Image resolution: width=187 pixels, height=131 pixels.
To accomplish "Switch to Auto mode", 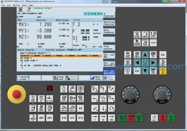I will click(x=33, y=108).
